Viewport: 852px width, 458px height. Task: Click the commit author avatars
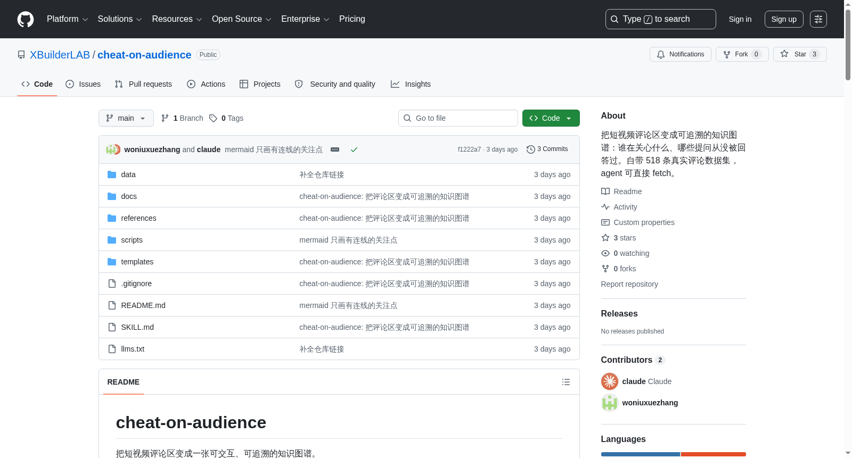(x=113, y=149)
